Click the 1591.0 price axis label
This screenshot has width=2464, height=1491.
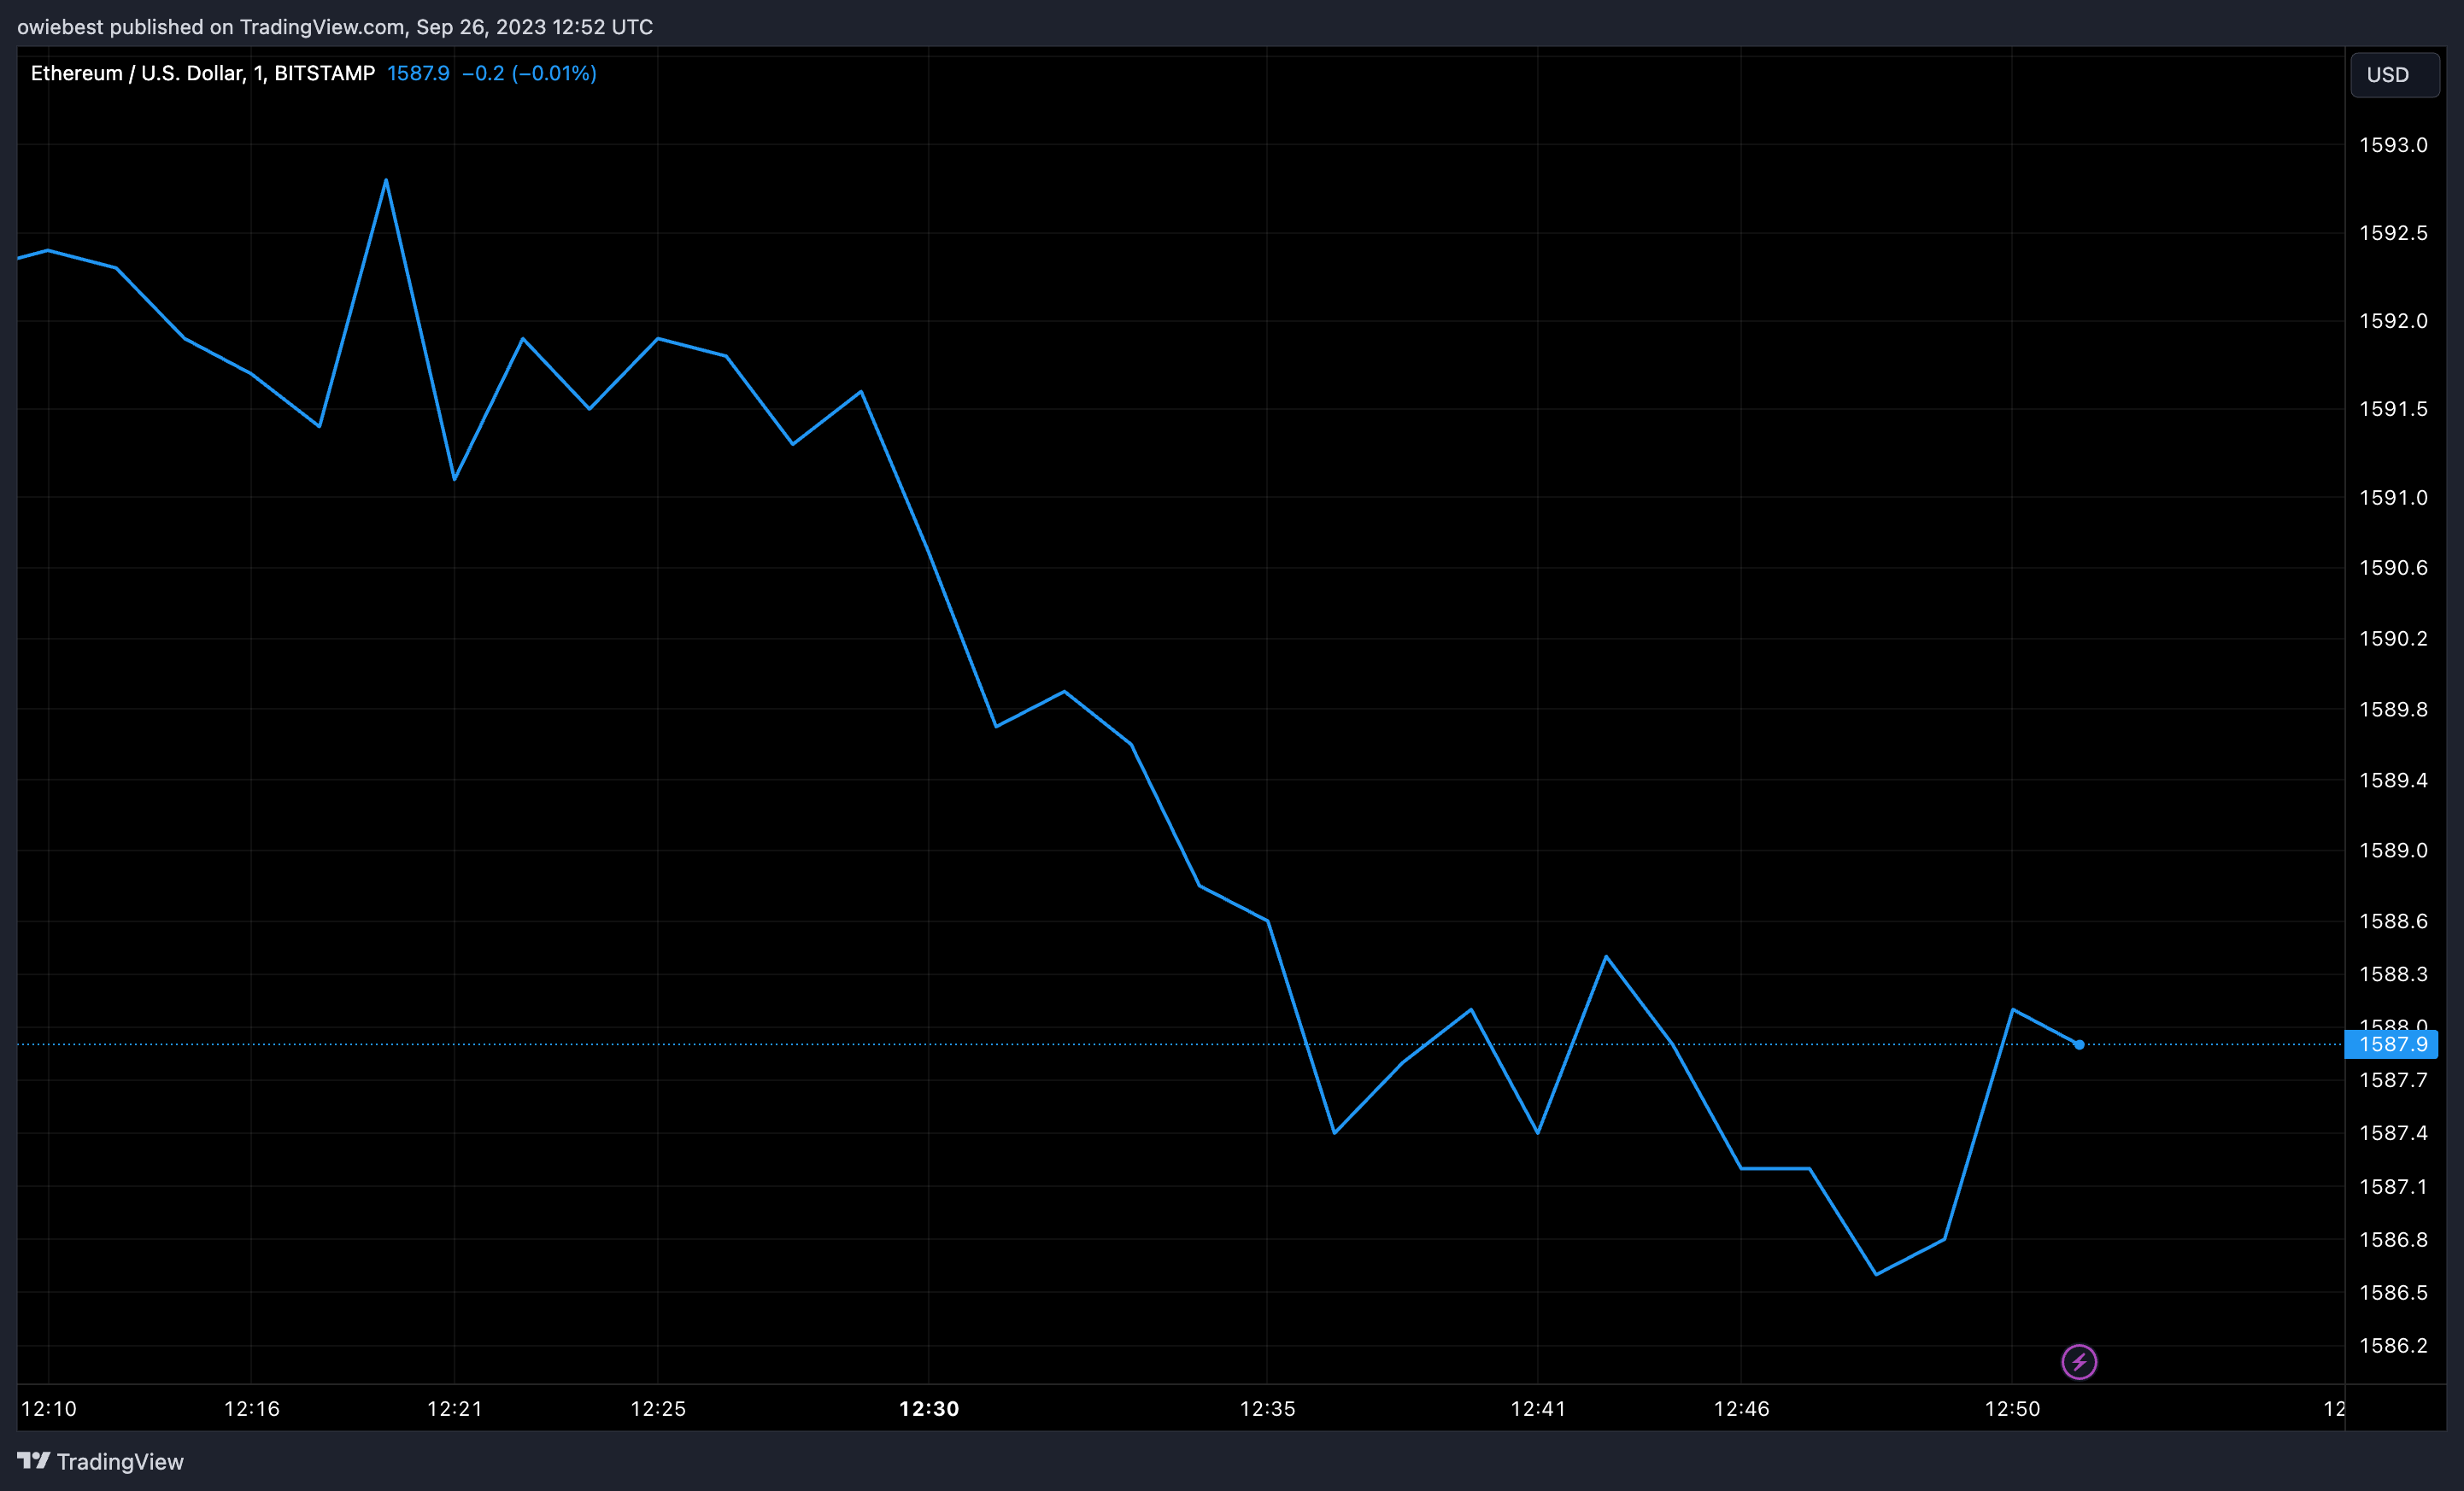click(x=2393, y=498)
